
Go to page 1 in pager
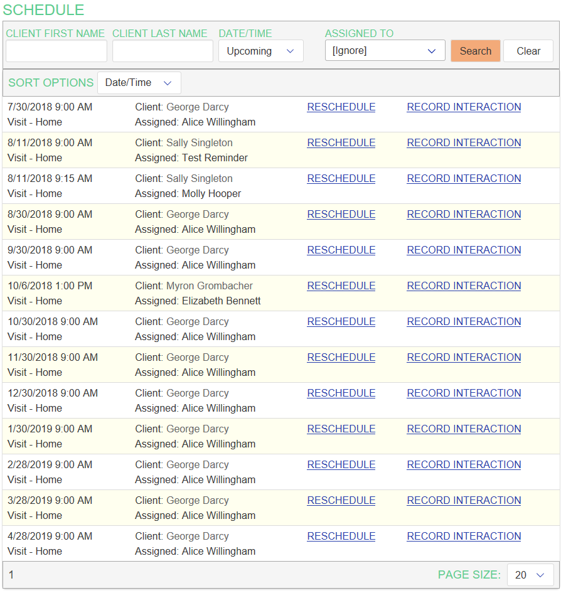click(x=11, y=575)
